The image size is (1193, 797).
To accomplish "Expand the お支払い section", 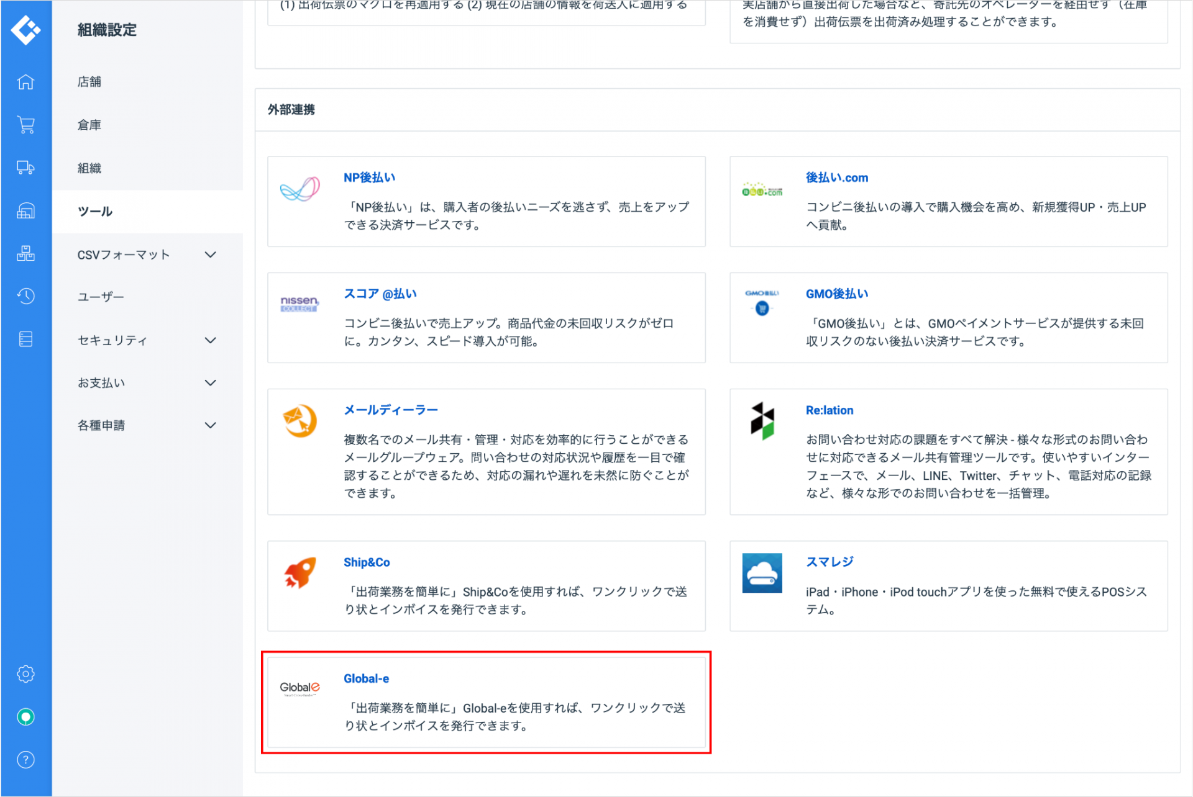I will tap(210, 383).
